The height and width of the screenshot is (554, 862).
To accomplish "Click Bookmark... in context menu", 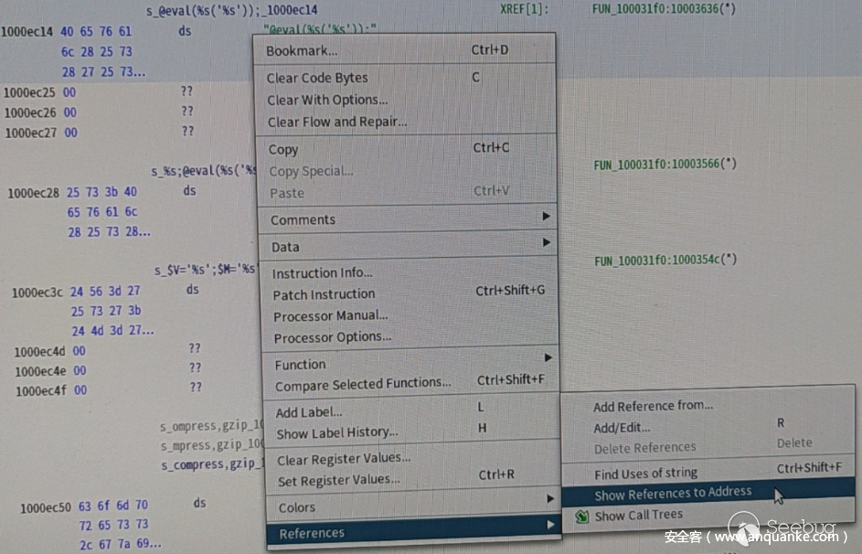I will [301, 51].
